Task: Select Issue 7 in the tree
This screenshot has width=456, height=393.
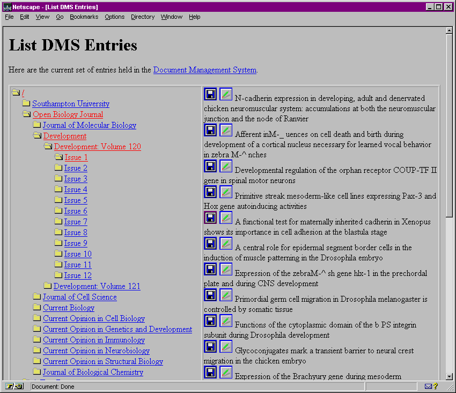Action: [76, 222]
